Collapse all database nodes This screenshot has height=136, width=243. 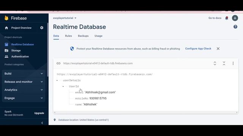coord(224,63)
